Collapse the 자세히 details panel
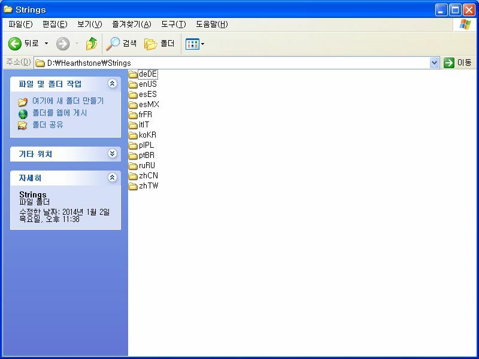The width and height of the screenshot is (479, 359). (112, 177)
